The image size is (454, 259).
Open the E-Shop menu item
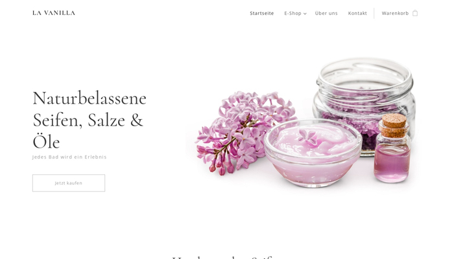click(293, 14)
